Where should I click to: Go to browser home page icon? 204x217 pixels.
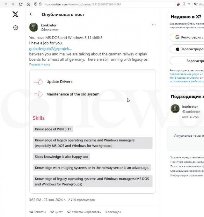pos(28,4)
